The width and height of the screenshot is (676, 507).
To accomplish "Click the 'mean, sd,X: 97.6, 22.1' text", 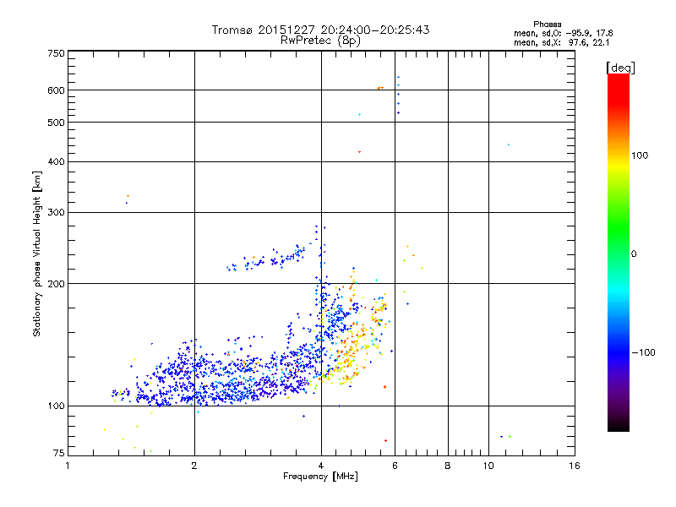I will (x=561, y=42).
